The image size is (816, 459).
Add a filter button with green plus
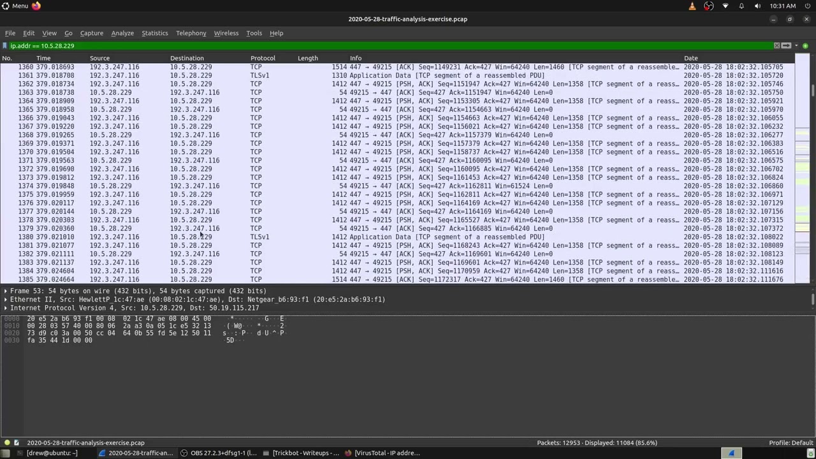pos(805,46)
